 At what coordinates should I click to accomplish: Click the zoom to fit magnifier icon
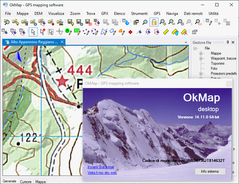(x=181, y=22)
